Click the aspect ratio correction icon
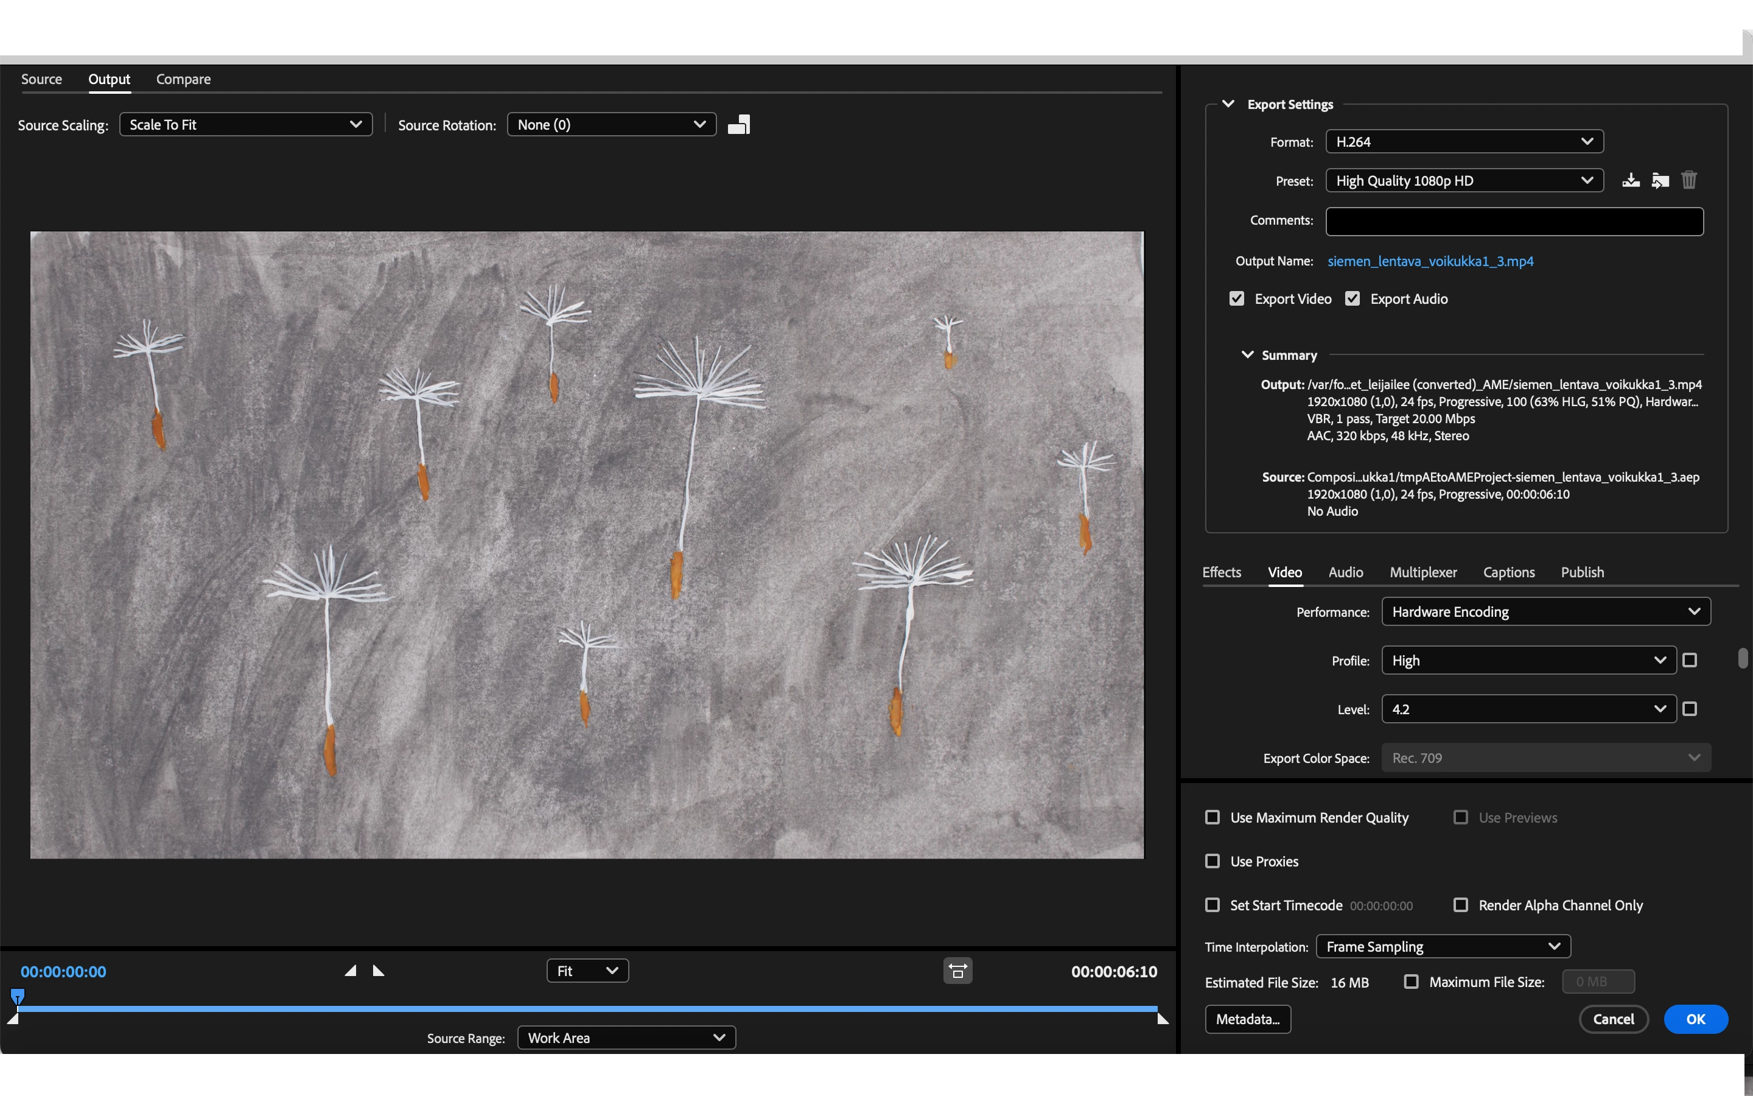1753x1096 pixels. click(957, 971)
